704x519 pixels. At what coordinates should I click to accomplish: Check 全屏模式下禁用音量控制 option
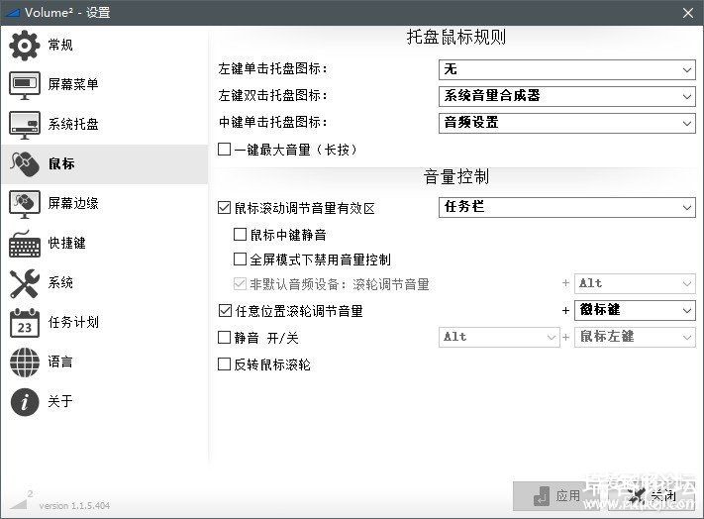tap(240, 259)
